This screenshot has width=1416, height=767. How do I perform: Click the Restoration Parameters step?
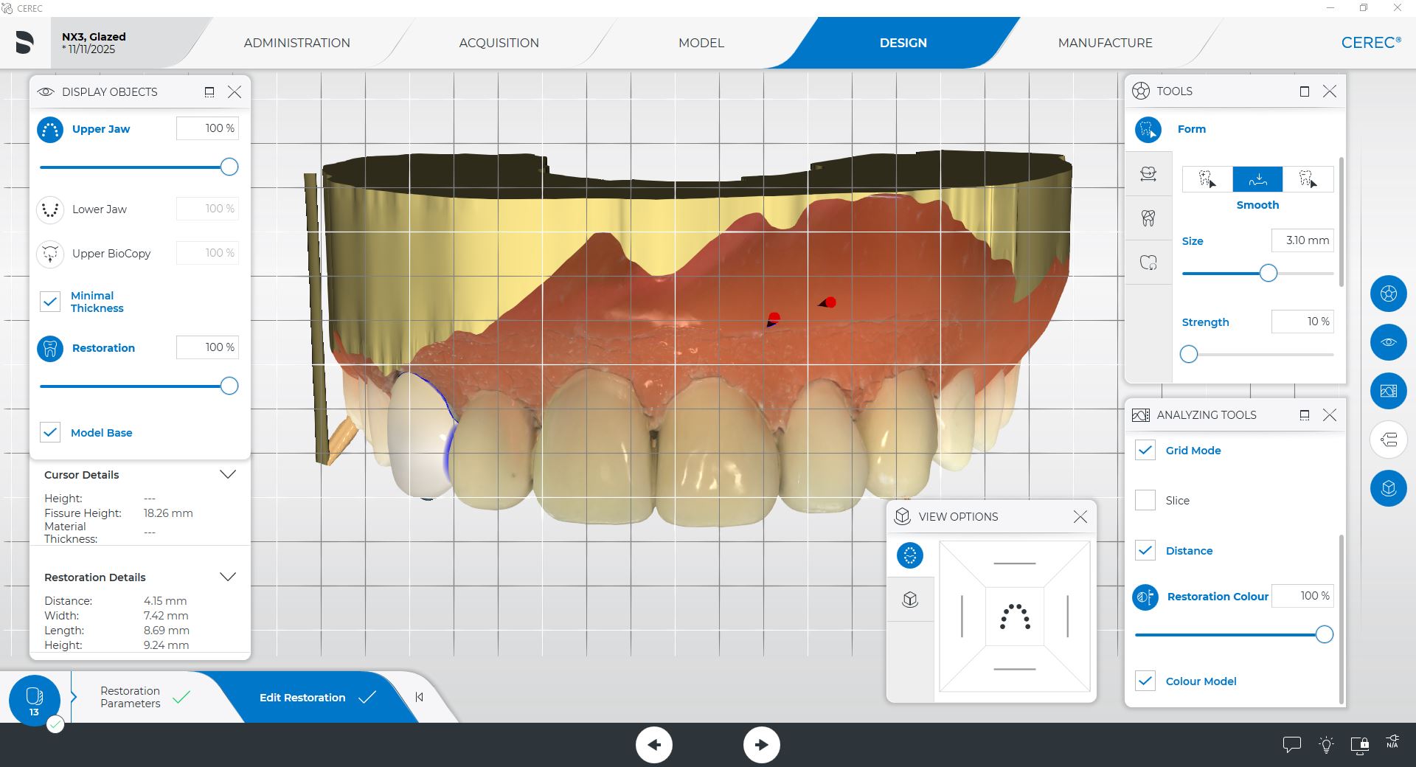(131, 697)
